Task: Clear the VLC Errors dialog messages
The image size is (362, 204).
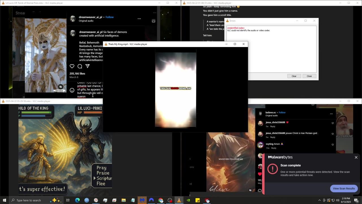Action: coord(294,76)
